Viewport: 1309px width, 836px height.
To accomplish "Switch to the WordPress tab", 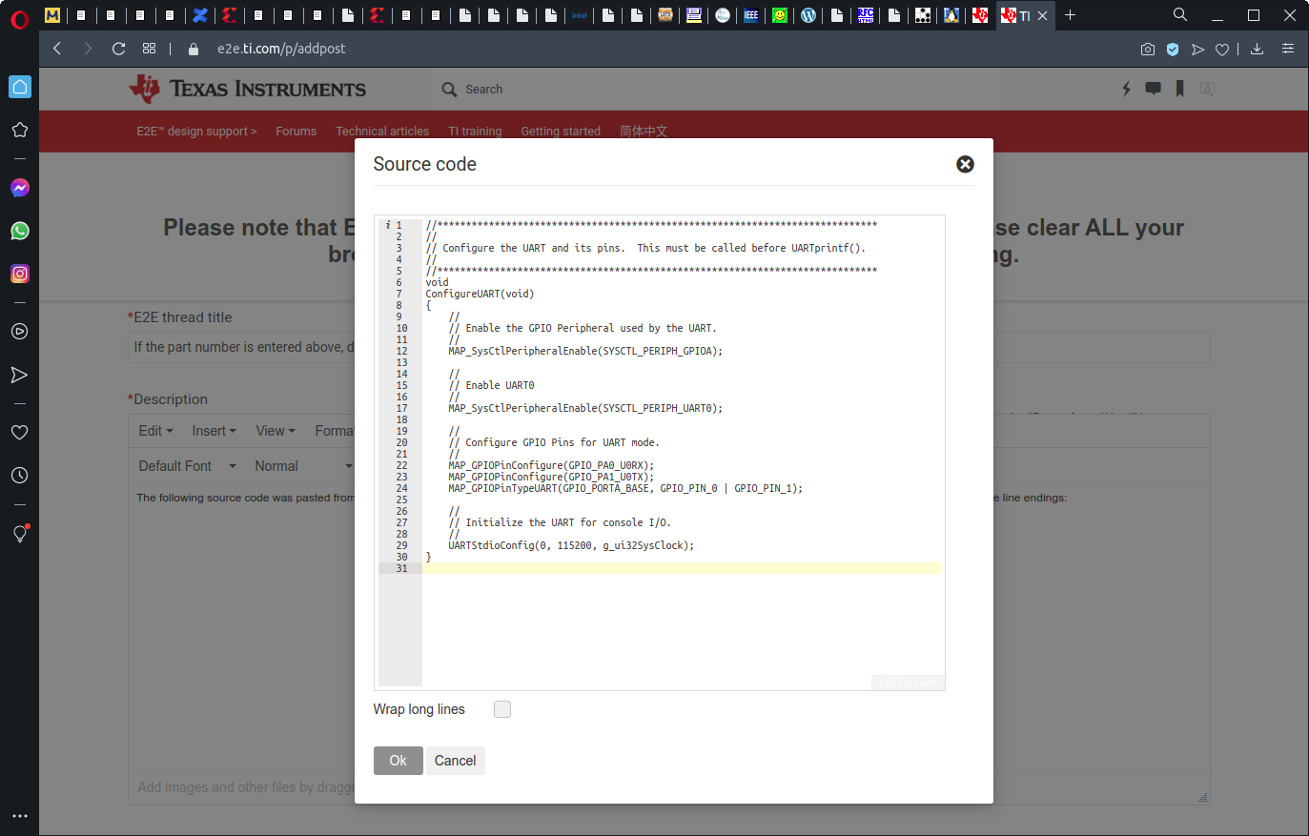I will [x=808, y=14].
